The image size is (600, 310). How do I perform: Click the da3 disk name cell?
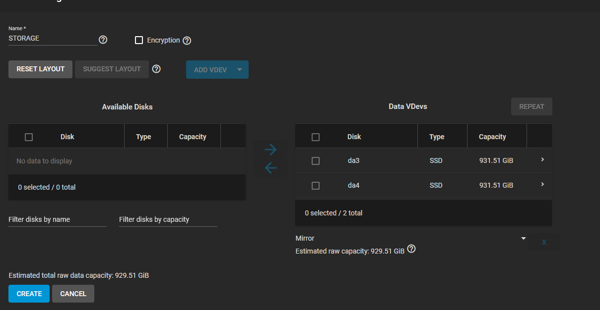coord(354,160)
